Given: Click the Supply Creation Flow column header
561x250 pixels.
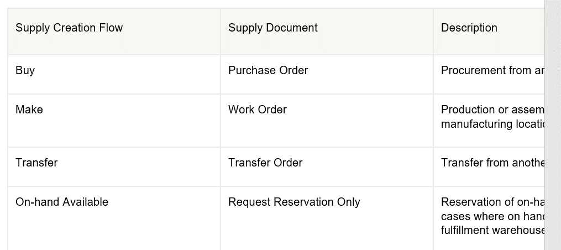Looking at the screenshot, I should 69,28.
